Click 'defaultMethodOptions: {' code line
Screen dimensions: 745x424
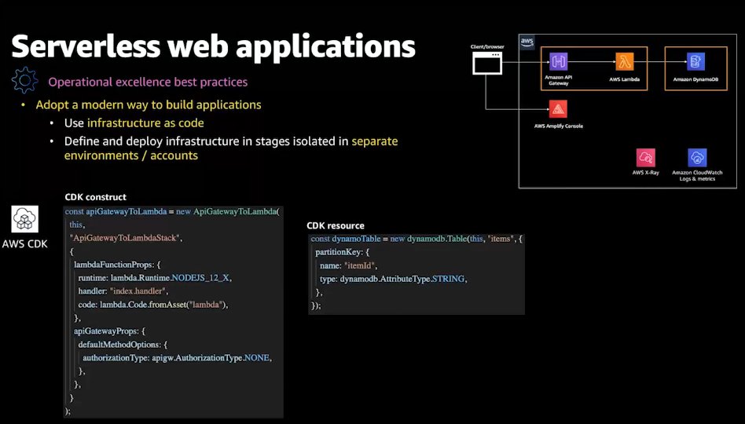click(123, 344)
